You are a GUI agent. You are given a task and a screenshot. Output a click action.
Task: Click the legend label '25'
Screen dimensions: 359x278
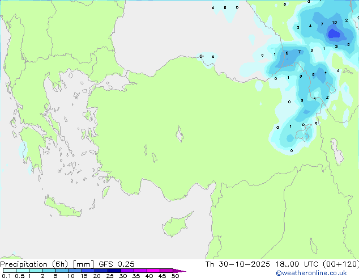click(110, 276)
